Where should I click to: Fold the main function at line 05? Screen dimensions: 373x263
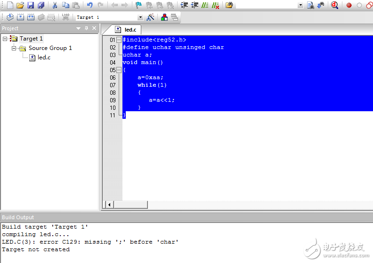click(x=119, y=70)
